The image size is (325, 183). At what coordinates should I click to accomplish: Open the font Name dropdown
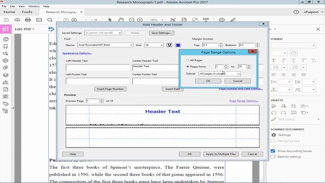[x=105, y=45]
